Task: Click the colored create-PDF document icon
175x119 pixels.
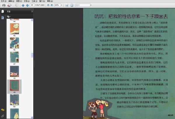Action: 9,5
